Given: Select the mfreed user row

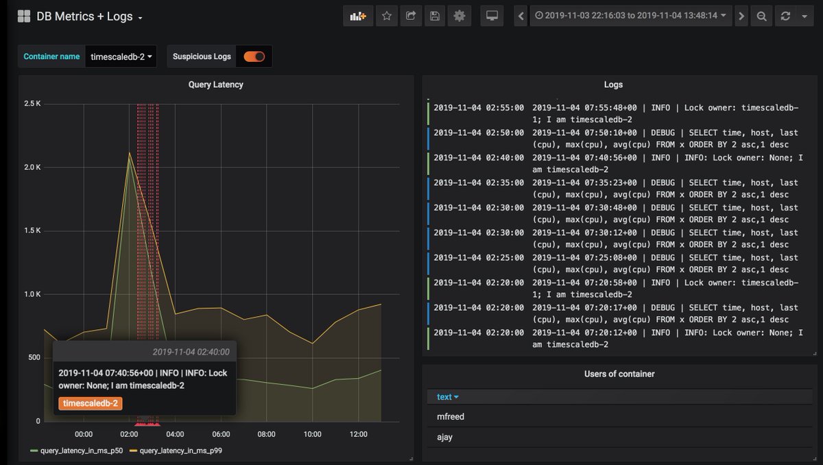Looking at the screenshot, I should [619, 416].
